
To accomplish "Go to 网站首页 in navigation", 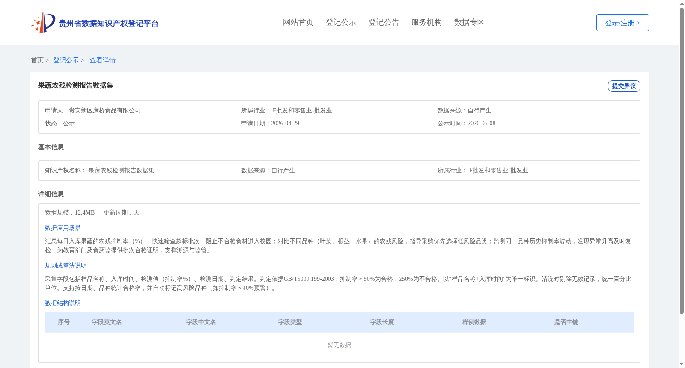I will coord(298,22).
